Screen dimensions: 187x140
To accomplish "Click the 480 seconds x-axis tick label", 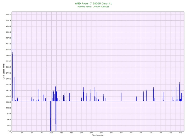I will tap(171, 133).
